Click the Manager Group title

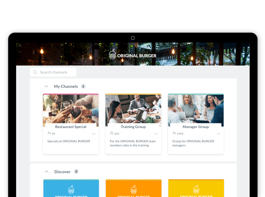196,127
